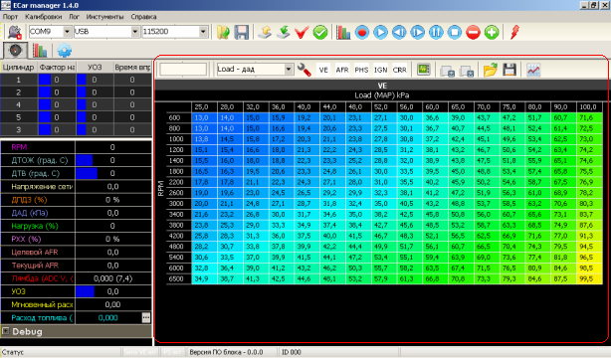This screenshot has width=611, height=358.
Task: Click the green circle checkmark icon
Action: 320,33
